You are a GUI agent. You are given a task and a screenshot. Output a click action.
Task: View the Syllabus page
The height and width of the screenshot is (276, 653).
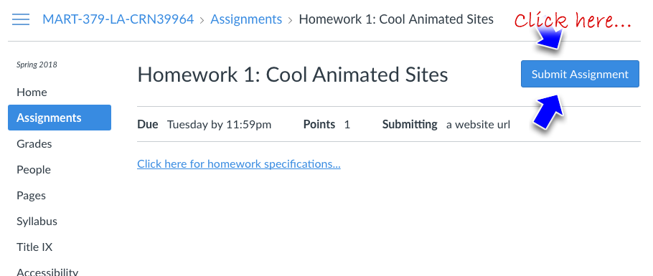37,221
